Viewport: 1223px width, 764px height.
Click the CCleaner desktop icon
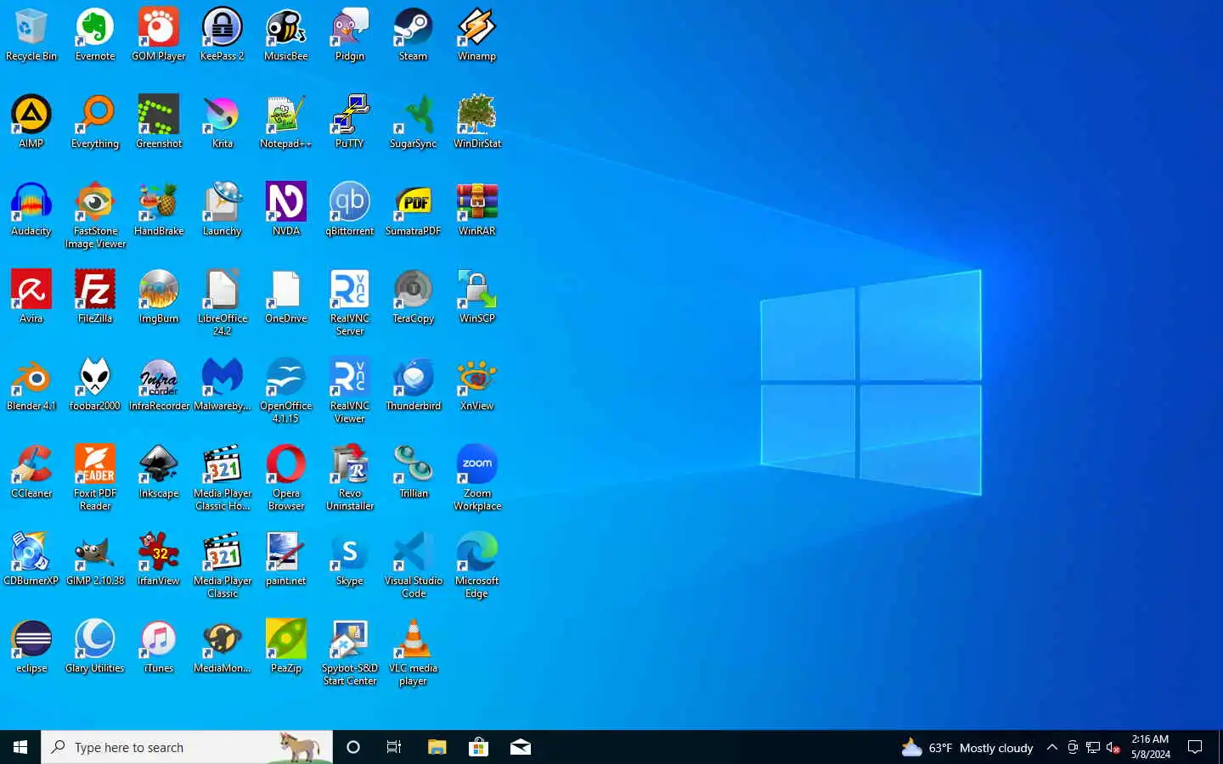pyautogui.click(x=31, y=472)
